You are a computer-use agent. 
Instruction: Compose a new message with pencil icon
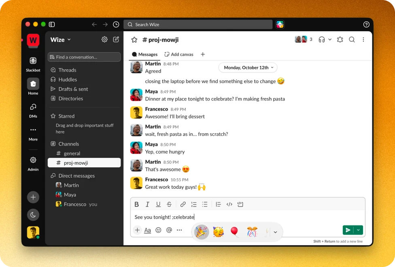tap(116, 39)
